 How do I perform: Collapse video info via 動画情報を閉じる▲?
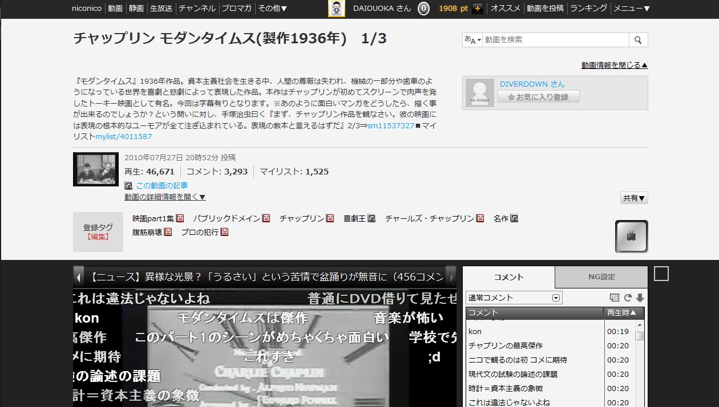(615, 65)
